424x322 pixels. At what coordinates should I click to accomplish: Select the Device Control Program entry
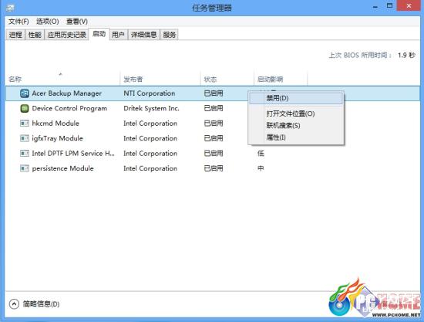(x=69, y=108)
